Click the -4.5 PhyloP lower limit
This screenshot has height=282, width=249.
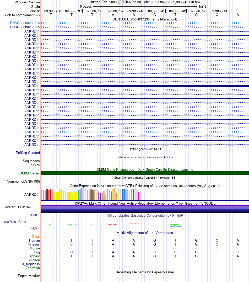click(34, 228)
